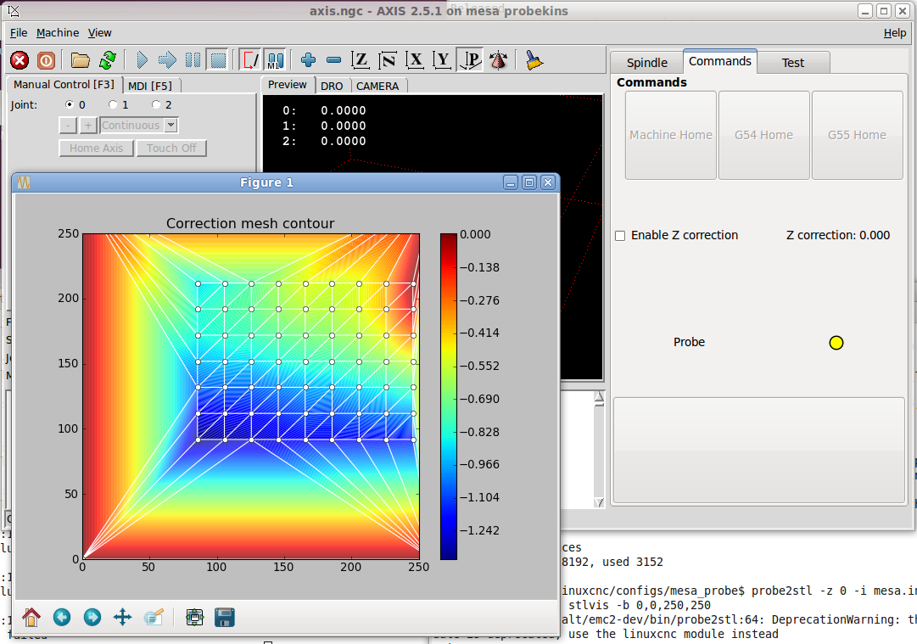Image resolution: width=917 pixels, height=644 pixels.
Task: Select joint 1 radio button
Action: pos(113,104)
